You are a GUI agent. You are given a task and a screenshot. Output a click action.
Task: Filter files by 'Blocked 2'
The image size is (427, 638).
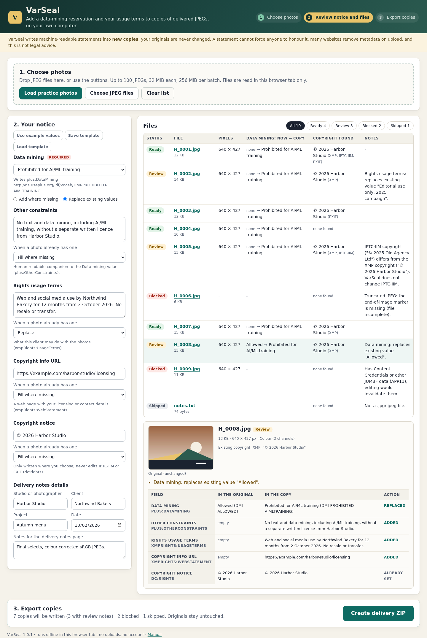click(372, 126)
